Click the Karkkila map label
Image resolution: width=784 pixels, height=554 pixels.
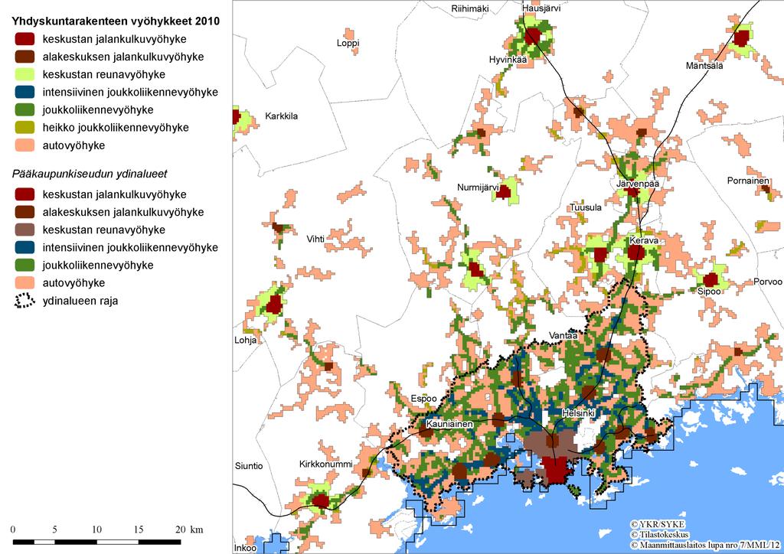(x=282, y=116)
